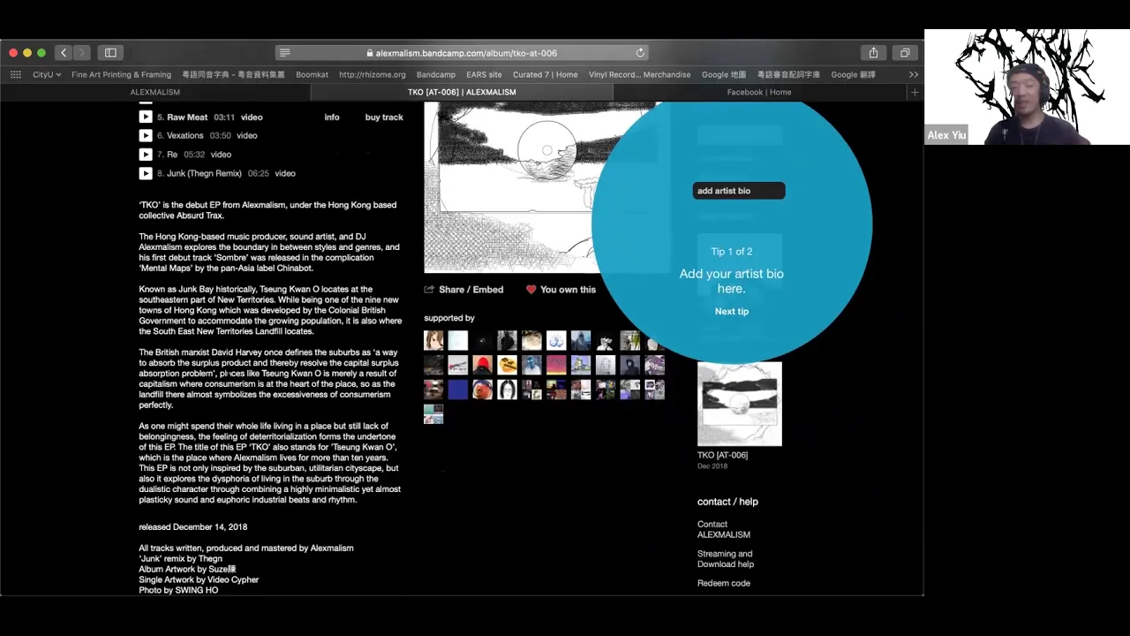The height and width of the screenshot is (636, 1130).
Task: Open Vinyl Record... Merchandise bookmark
Action: tap(639, 75)
